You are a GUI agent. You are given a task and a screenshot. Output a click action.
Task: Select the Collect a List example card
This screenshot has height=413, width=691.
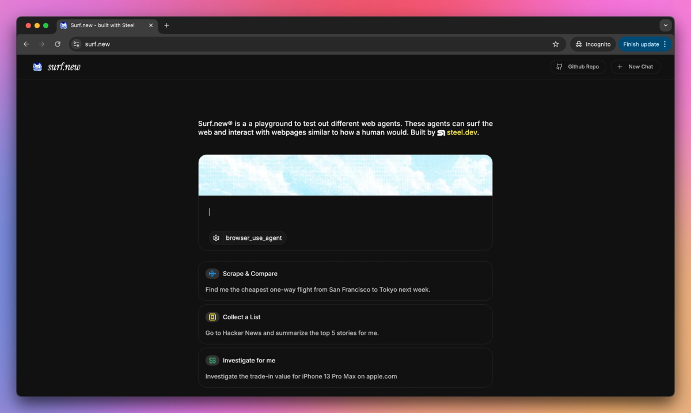tap(345, 324)
